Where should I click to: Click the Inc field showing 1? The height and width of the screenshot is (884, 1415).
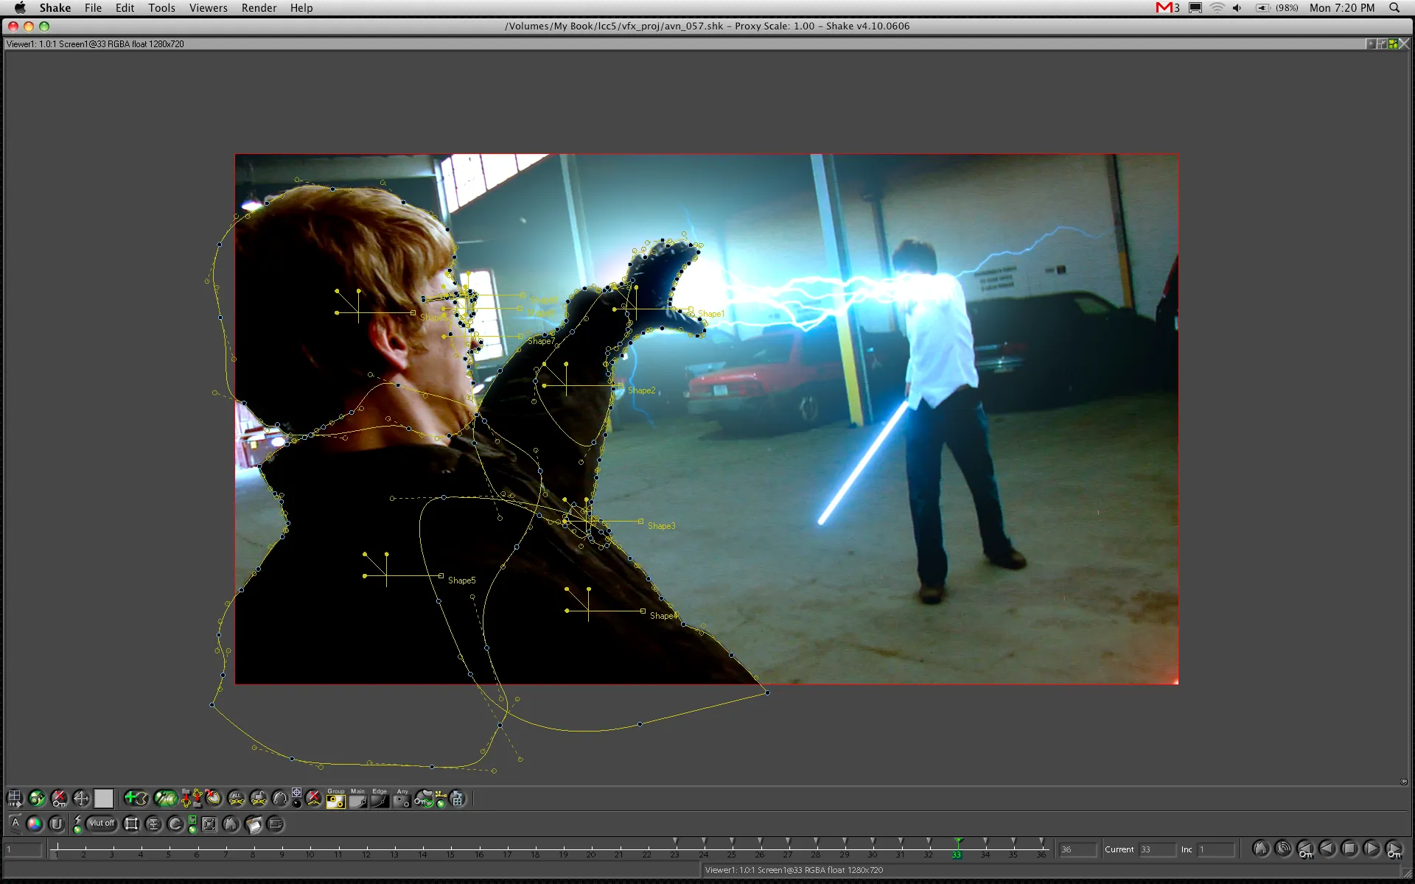1216,849
